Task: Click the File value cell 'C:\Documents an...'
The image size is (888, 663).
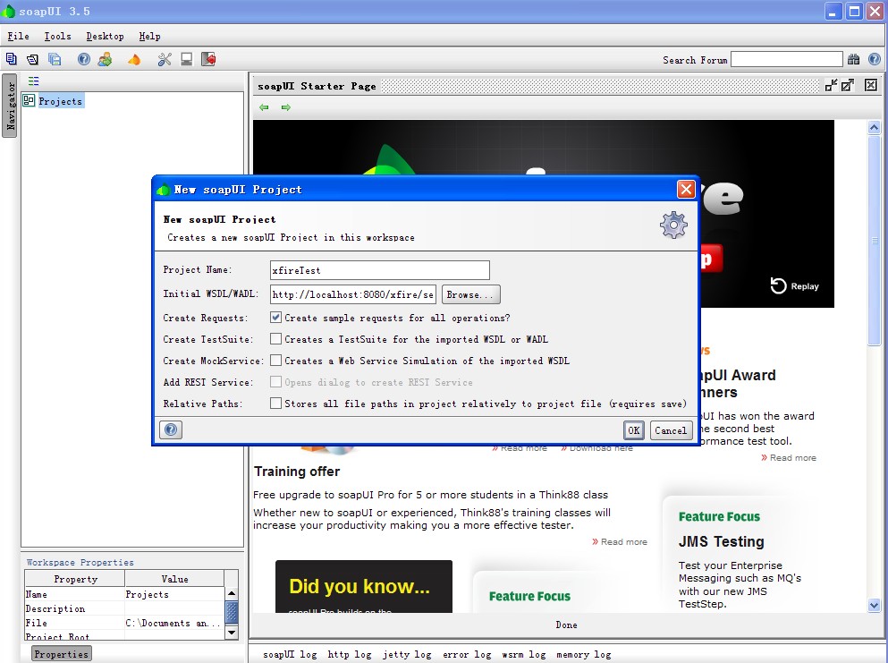Action: [x=174, y=623]
